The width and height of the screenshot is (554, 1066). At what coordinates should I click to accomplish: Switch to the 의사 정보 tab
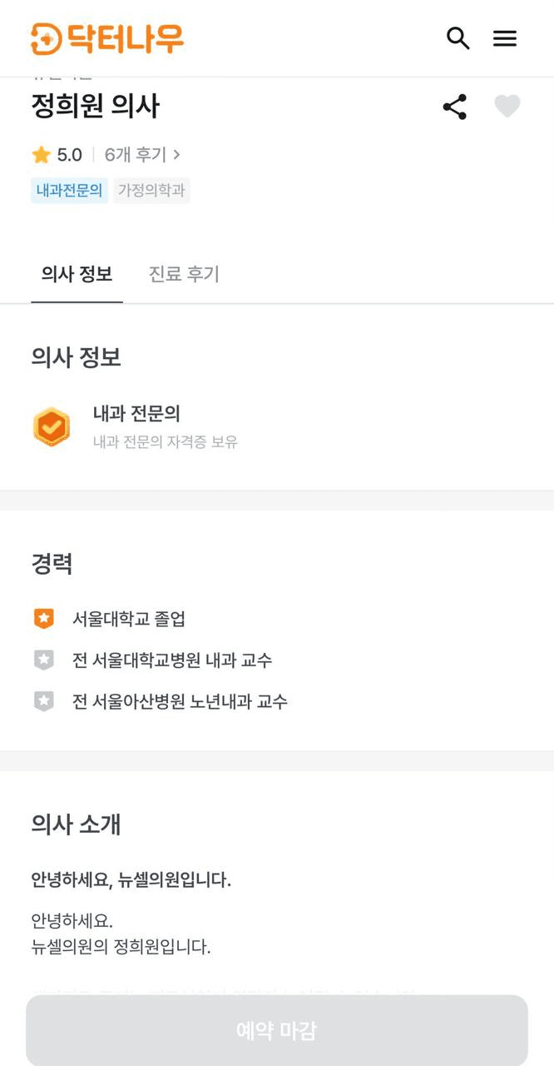(x=77, y=274)
